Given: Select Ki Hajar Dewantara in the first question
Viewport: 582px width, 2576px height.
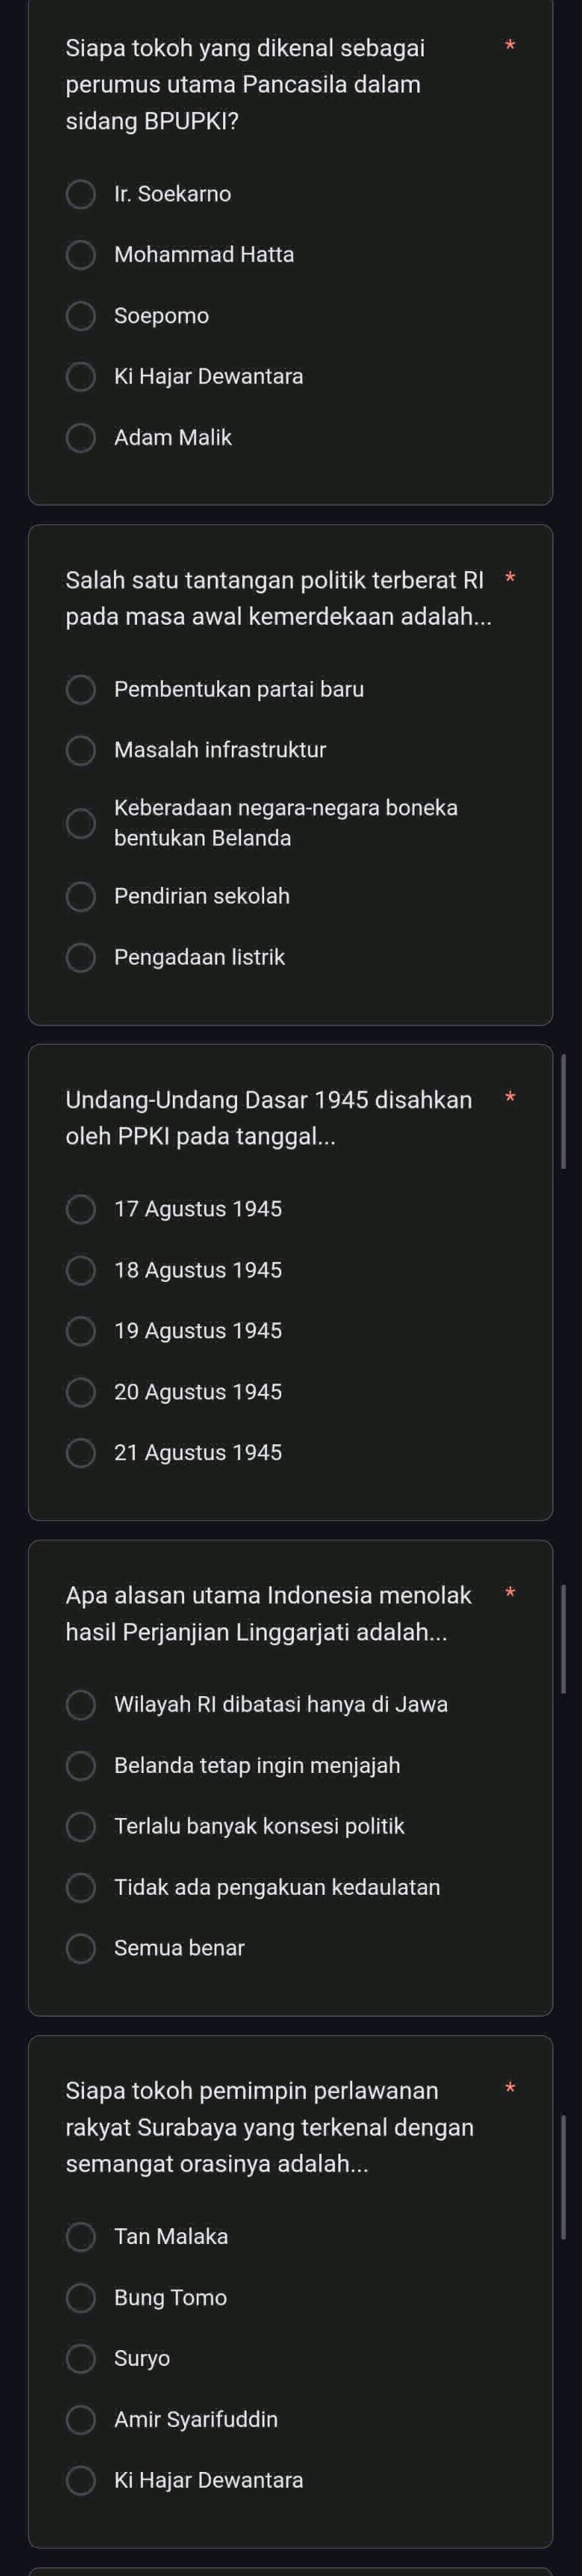Looking at the screenshot, I should pyautogui.click(x=80, y=377).
